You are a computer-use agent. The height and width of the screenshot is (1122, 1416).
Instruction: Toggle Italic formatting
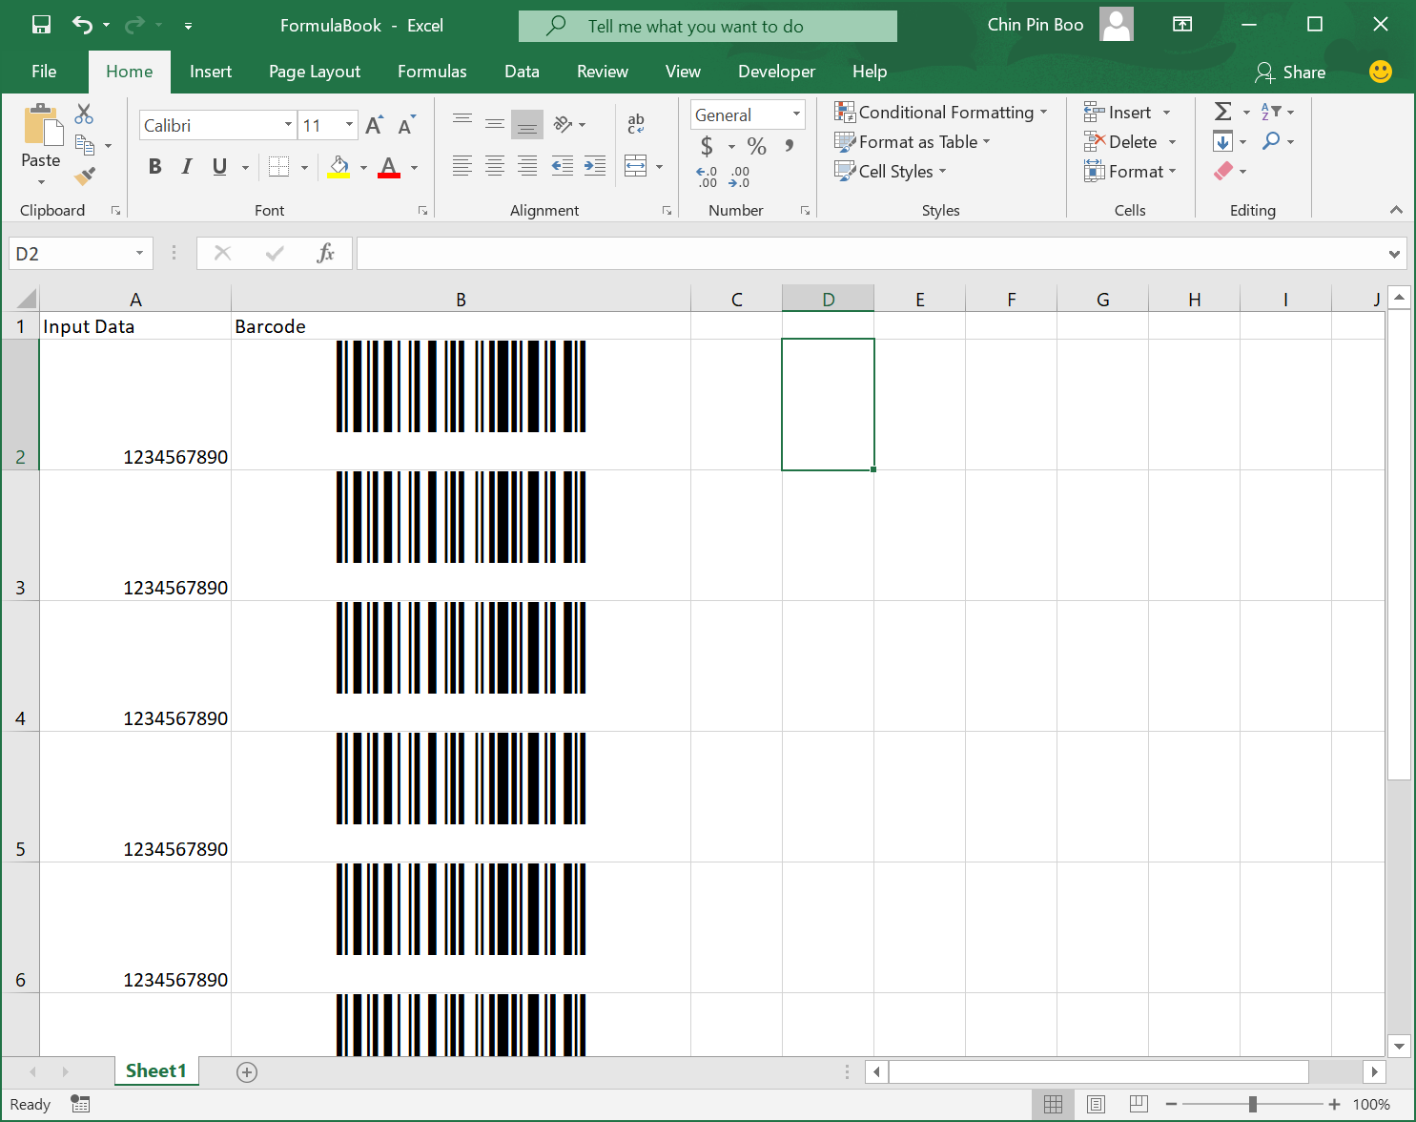(x=187, y=167)
